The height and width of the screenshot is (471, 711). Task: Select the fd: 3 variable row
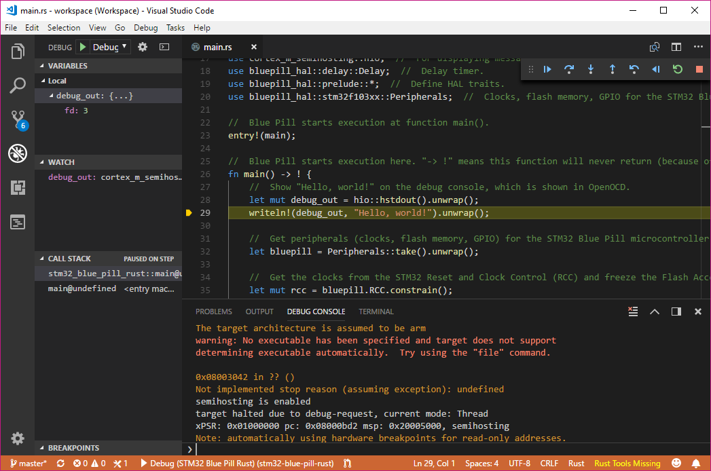(109, 110)
